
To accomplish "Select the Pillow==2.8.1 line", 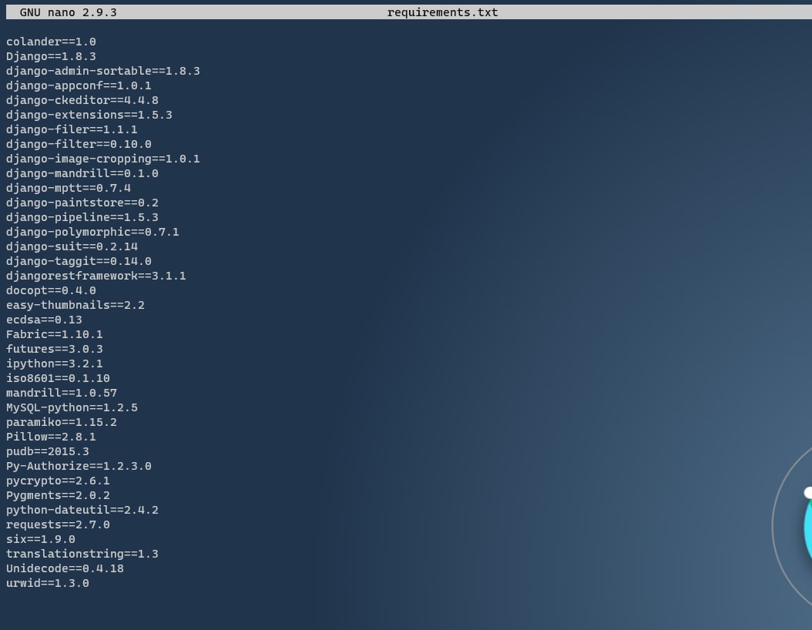I will click(51, 437).
